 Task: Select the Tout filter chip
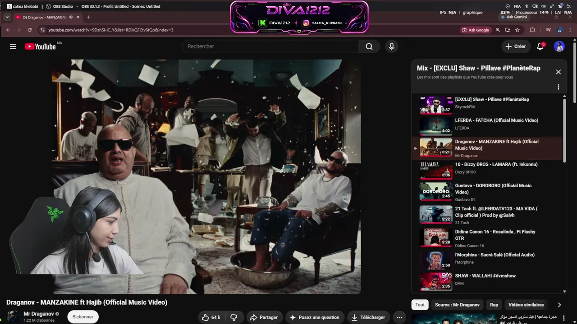pos(420,305)
